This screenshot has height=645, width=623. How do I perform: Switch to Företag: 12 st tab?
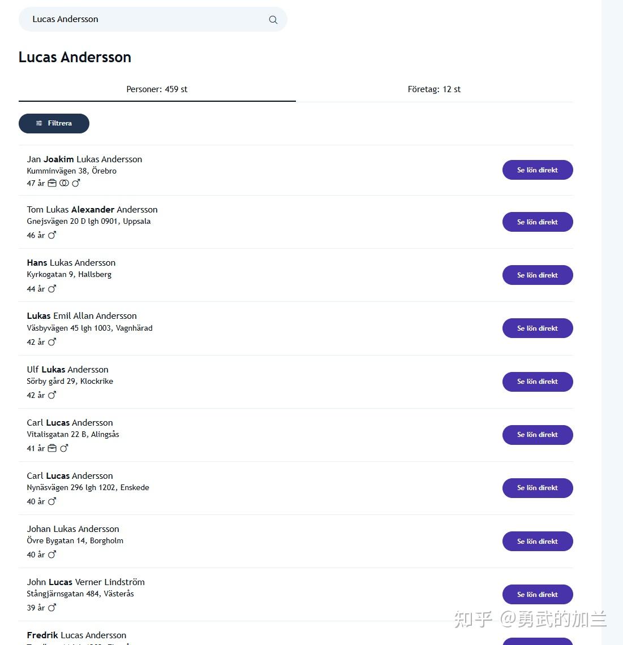coord(434,89)
